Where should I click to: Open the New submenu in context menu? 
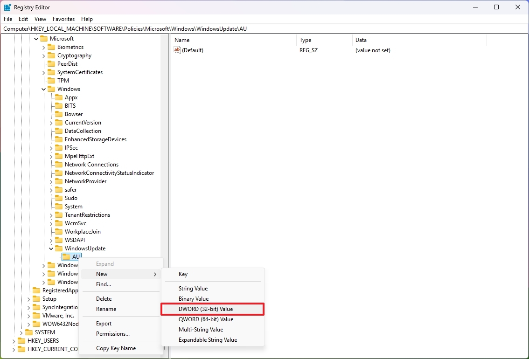point(102,274)
